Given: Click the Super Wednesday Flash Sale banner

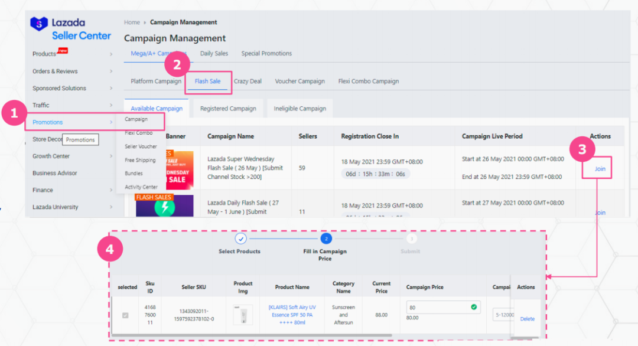Looking at the screenshot, I should [x=179, y=170].
